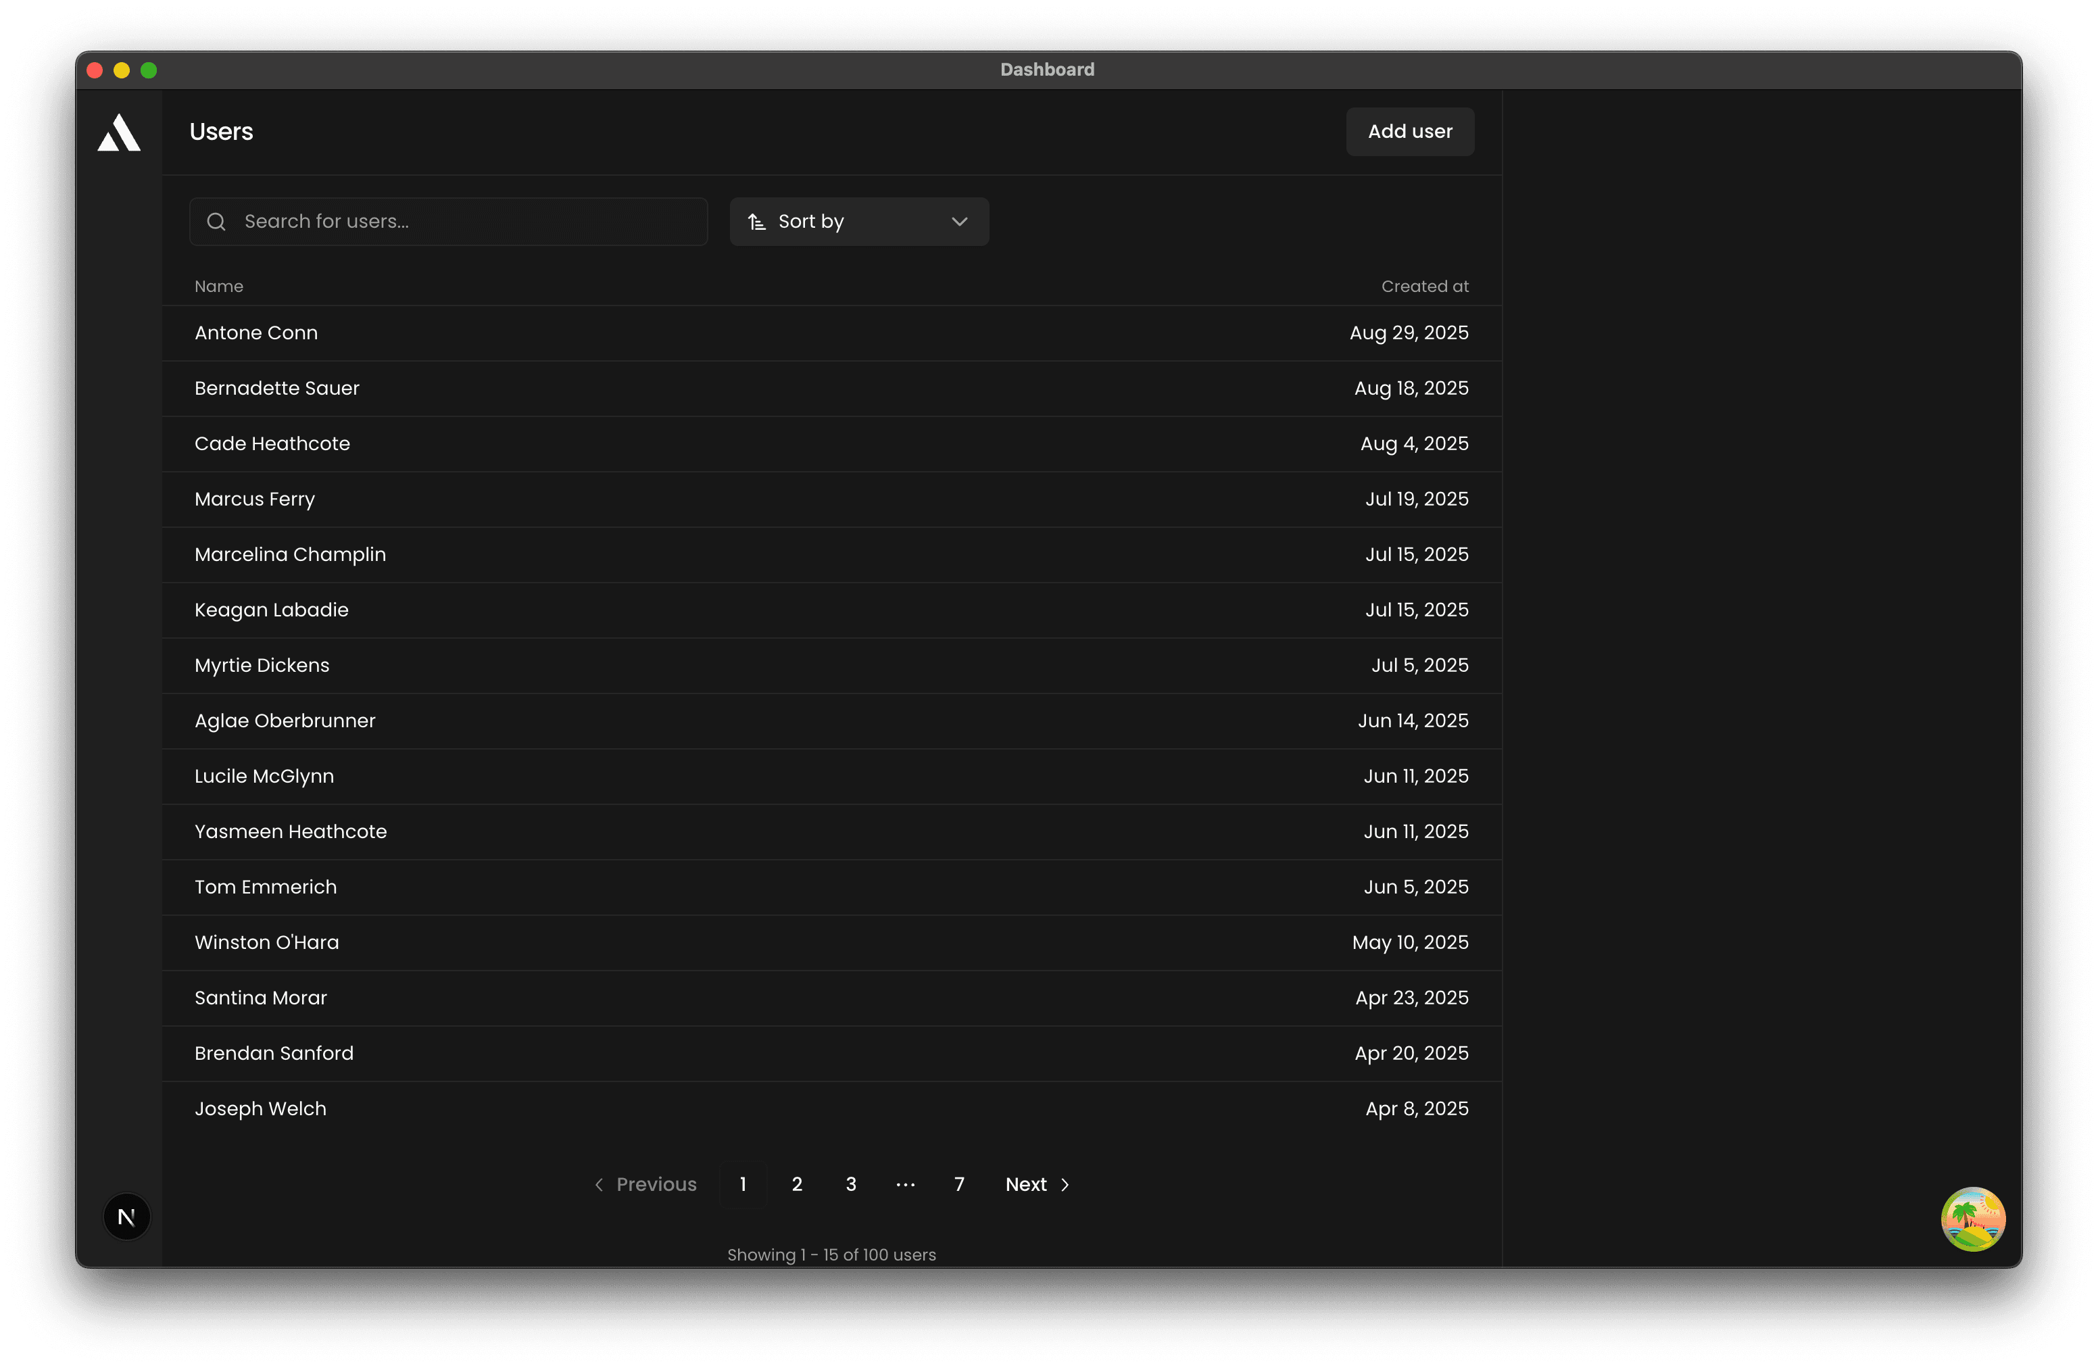Click the Apr 20, 2025 date
Image resolution: width=2098 pixels, height=1368 pixels.
pos(1411,1055)
